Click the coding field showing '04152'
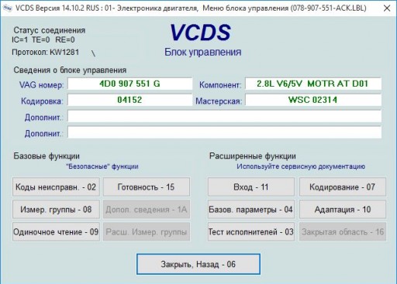This screenshot has height=284, width=397. pyautogui.click(x=129, y=100)
